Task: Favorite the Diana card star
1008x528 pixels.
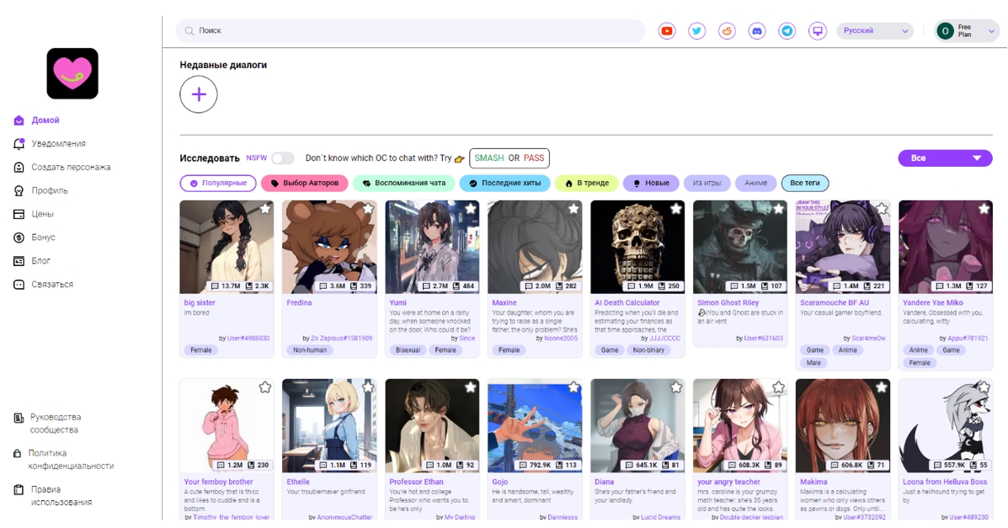Action: (x=675, y=387)
